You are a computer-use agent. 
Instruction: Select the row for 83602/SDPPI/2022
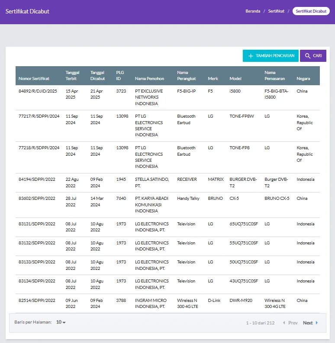click(x=37, y=199)
